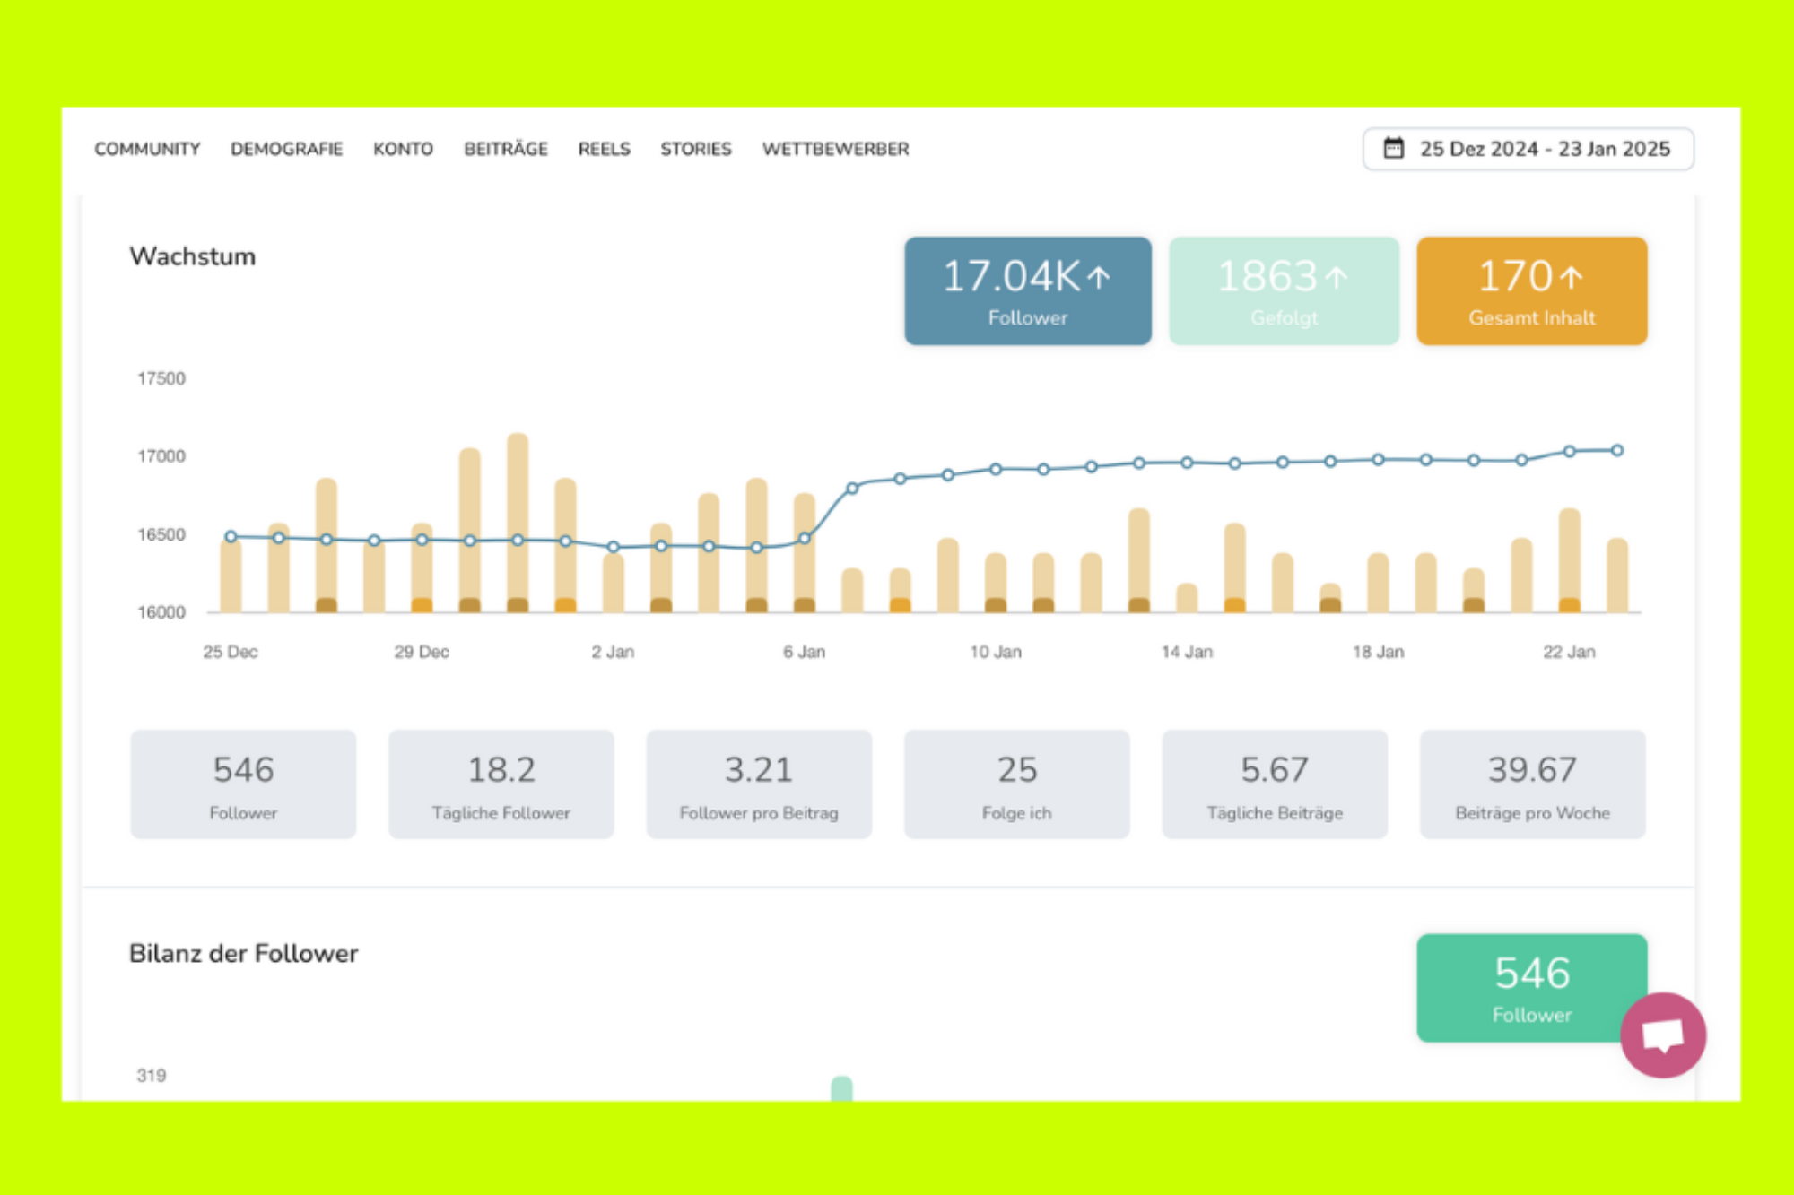Switch to the STORIES tab
Image resolution: width=1794 pixels, height=1195 pixels.
tap(696, 149)
